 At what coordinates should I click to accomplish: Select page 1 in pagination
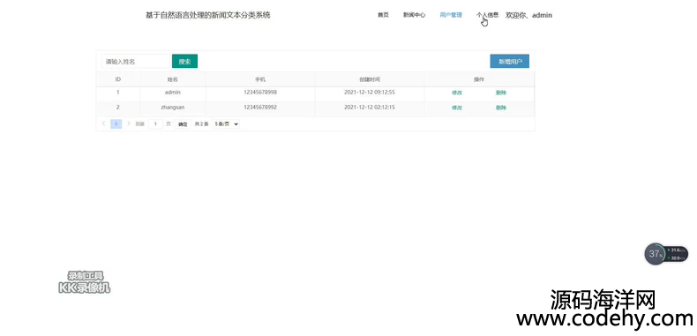pyautogui.click(x=116, y=124)
